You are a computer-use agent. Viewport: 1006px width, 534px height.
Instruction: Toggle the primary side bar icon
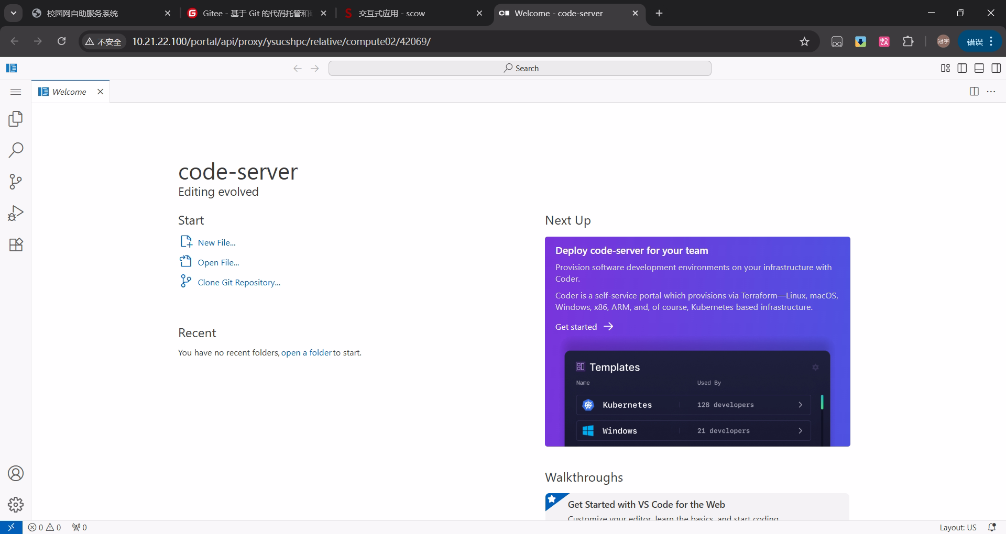[962, 68]
